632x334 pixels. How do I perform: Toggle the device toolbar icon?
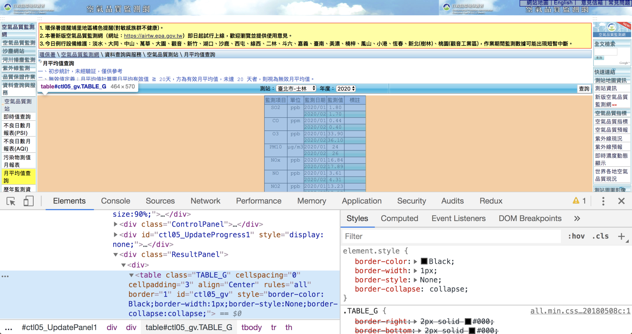(x=29, y=201)
